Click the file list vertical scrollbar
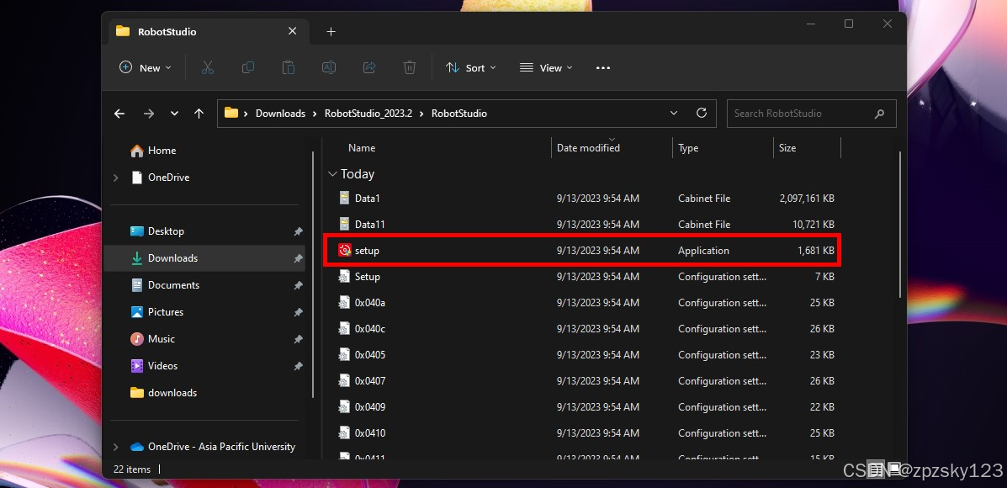 click(900, 225)
